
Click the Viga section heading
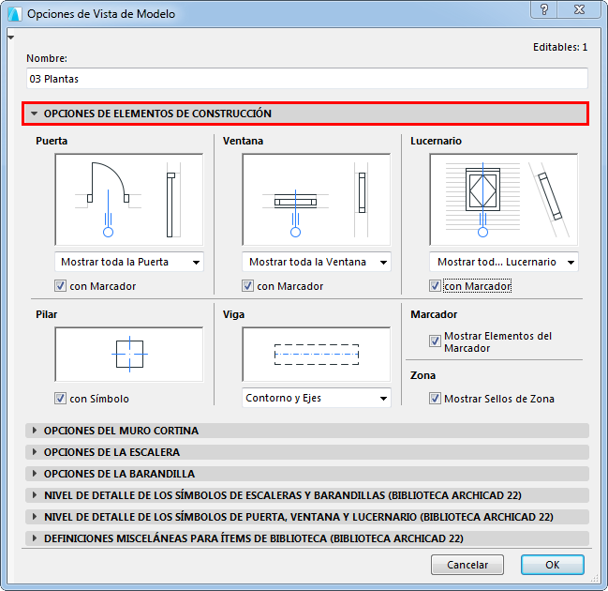click(x=233, y=314)
